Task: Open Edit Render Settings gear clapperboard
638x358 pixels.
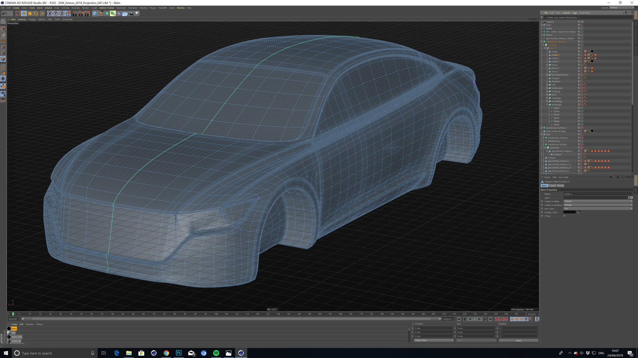Action: point(87,13)
